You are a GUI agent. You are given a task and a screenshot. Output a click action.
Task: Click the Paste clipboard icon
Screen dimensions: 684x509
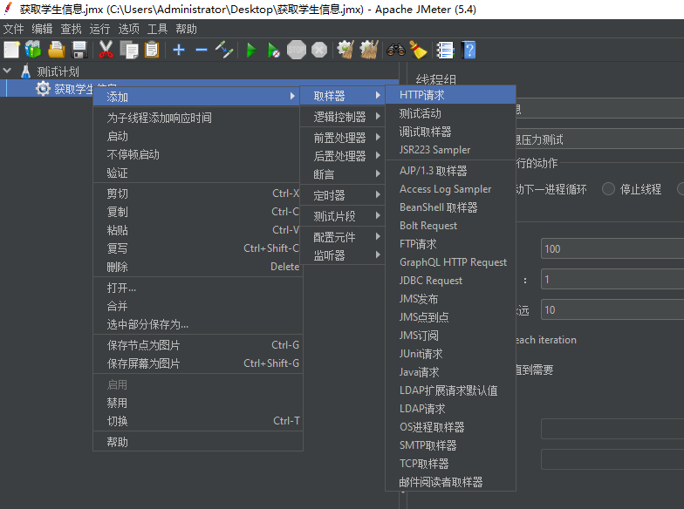152,50
